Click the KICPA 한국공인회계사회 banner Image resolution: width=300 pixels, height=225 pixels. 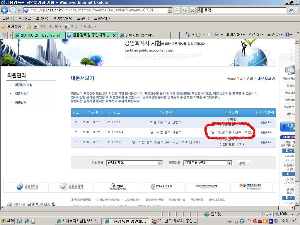point(117,187)
